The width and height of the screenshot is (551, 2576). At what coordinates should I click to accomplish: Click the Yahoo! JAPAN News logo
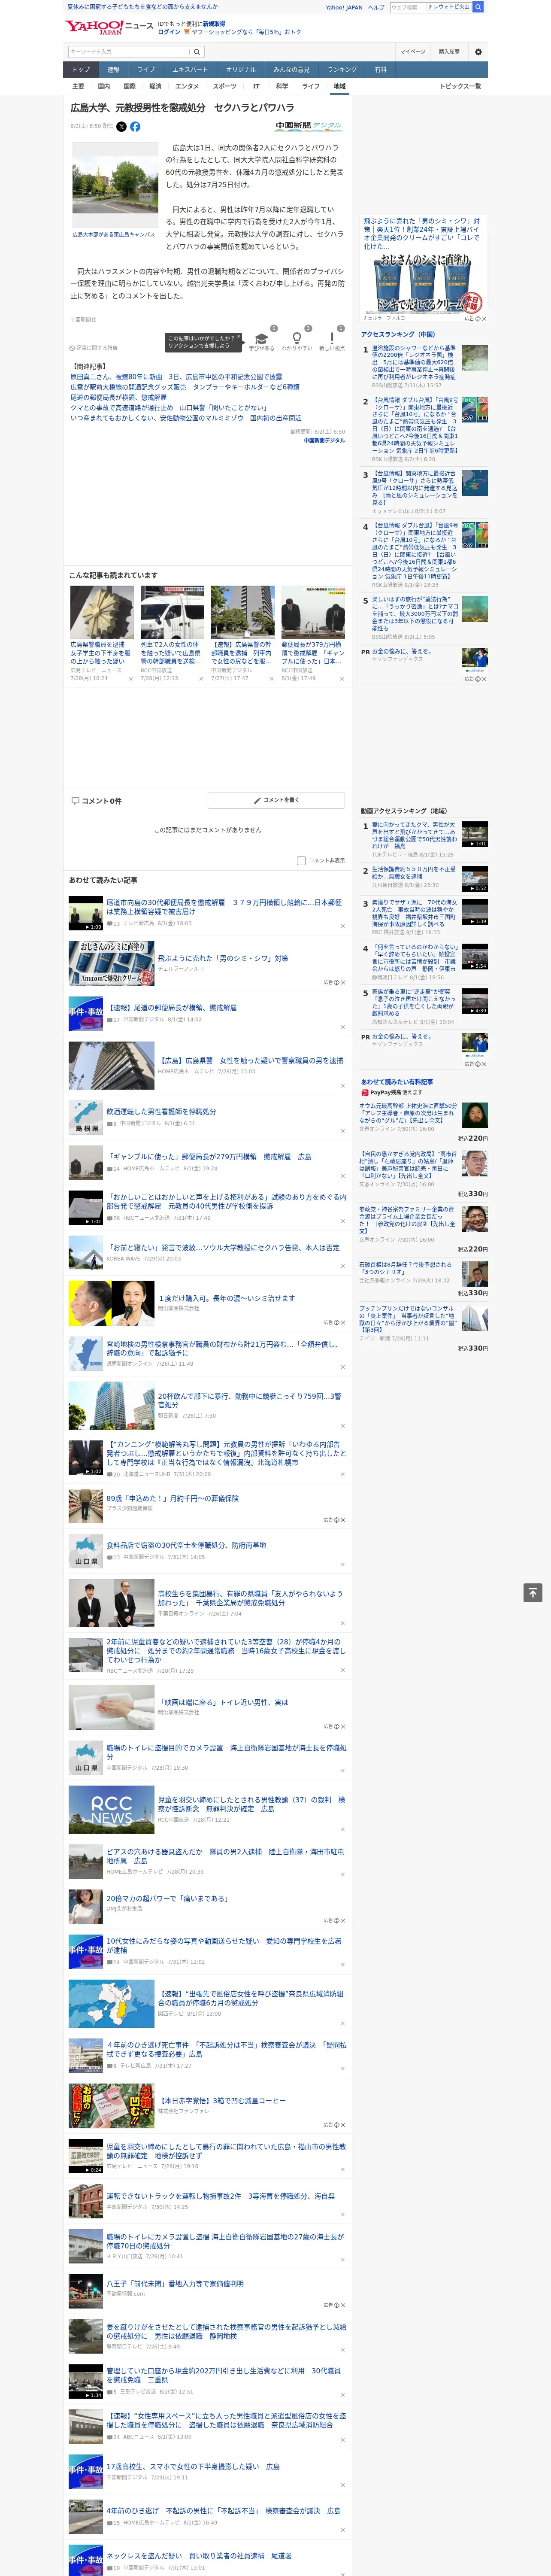(x=109, y=27)
